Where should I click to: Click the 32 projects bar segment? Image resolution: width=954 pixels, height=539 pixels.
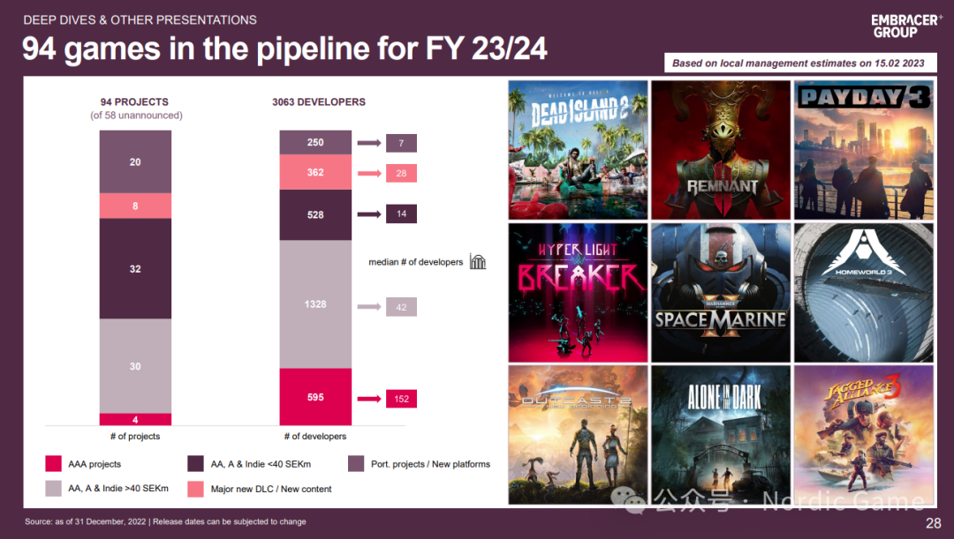tap(135, 268)
